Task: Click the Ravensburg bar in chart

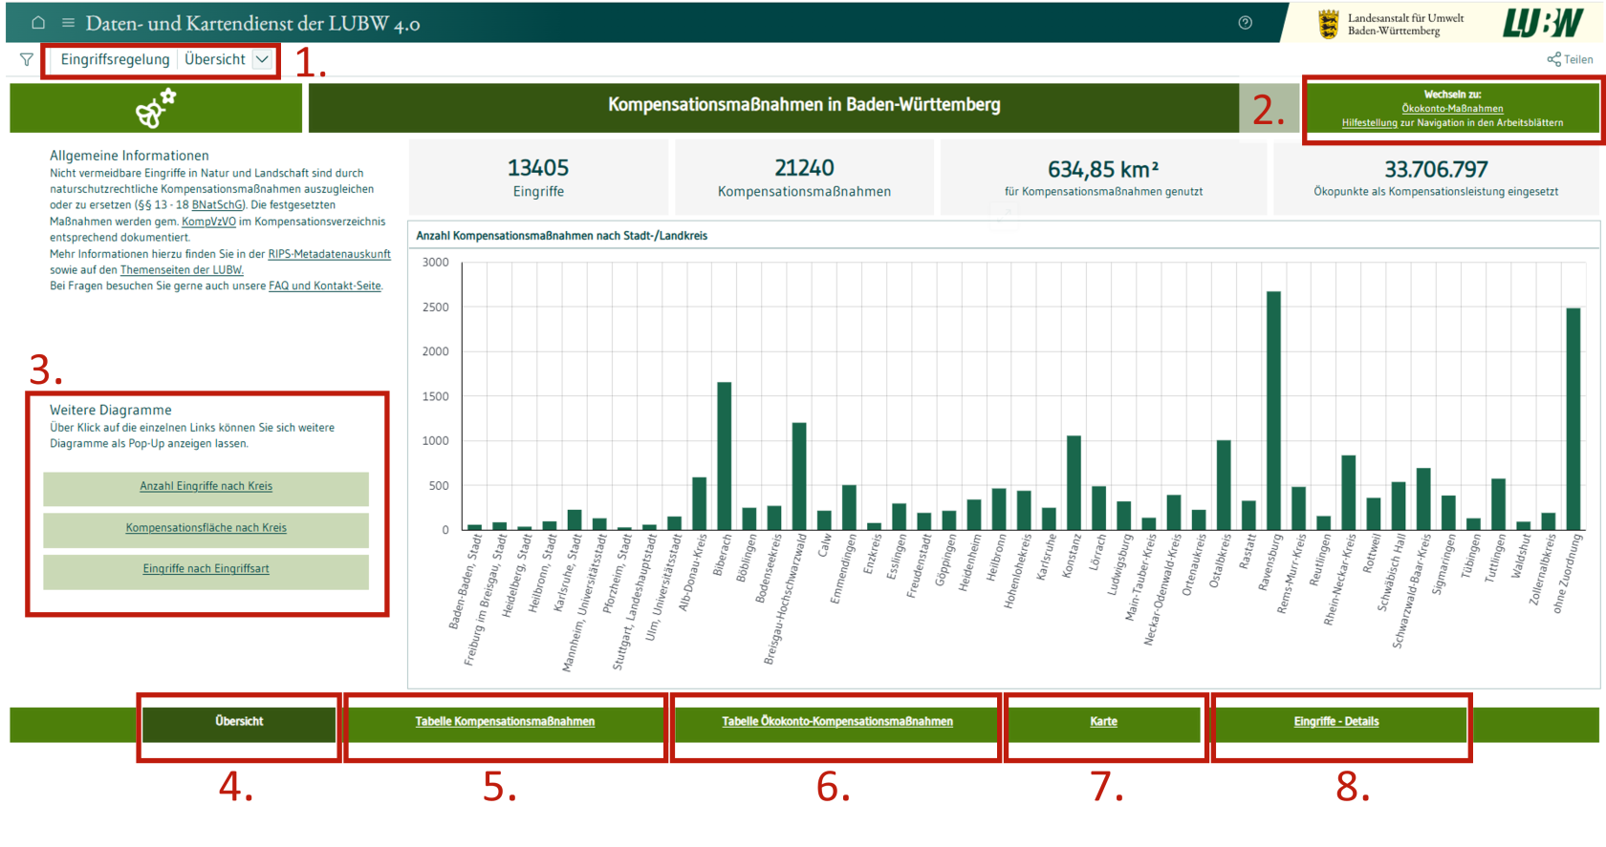Action: coord(1273,411)
